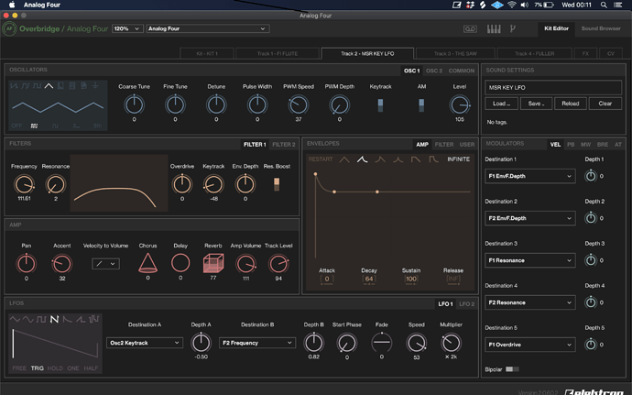Click the filter Frequency knob
Screen dimensions: 632x395
tap(24, 183)
